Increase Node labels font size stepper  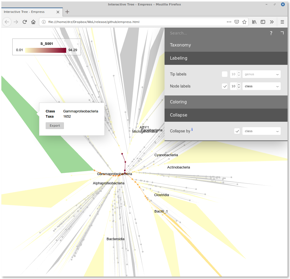[x=239, y=85]
